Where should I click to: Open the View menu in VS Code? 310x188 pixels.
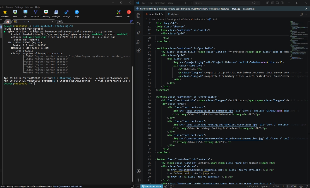point(171,3)
